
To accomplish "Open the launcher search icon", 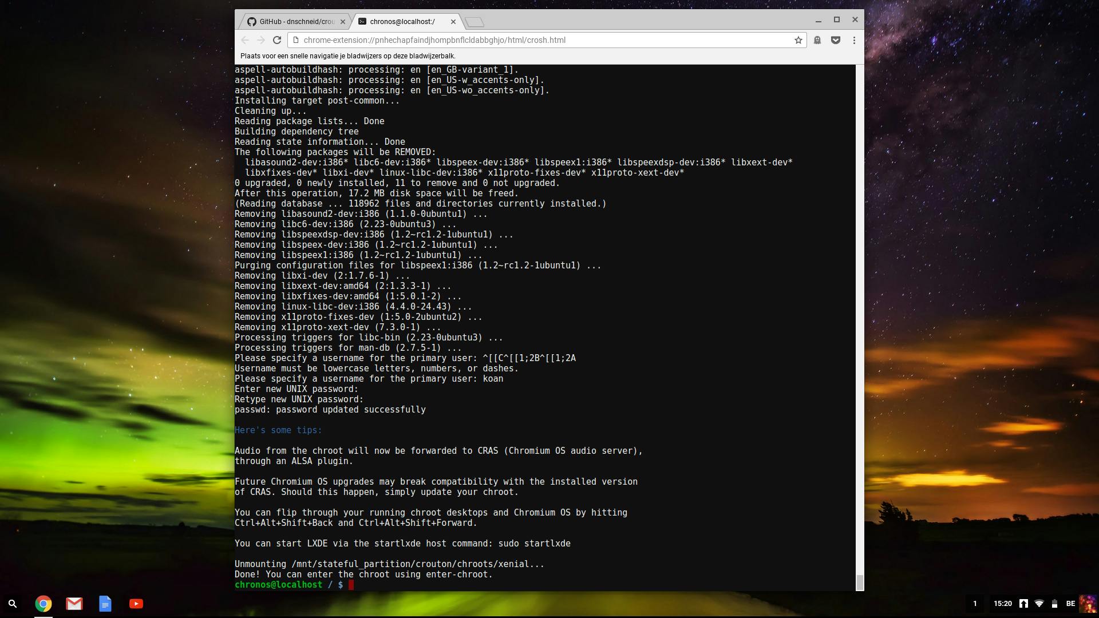I will coord(13,604).
